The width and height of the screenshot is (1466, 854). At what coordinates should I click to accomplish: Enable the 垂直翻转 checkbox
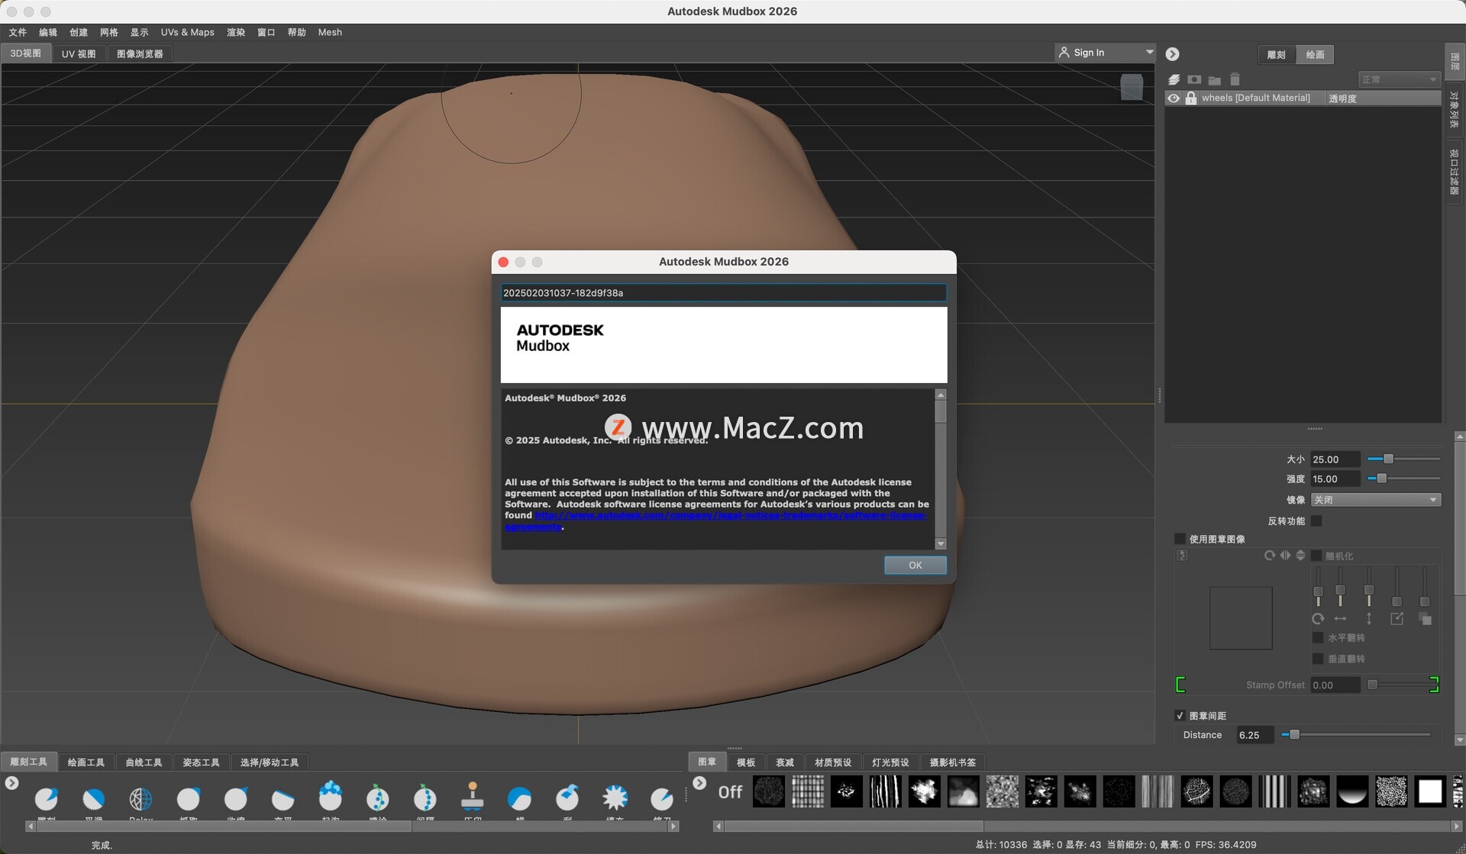(x=1317, y=659)
